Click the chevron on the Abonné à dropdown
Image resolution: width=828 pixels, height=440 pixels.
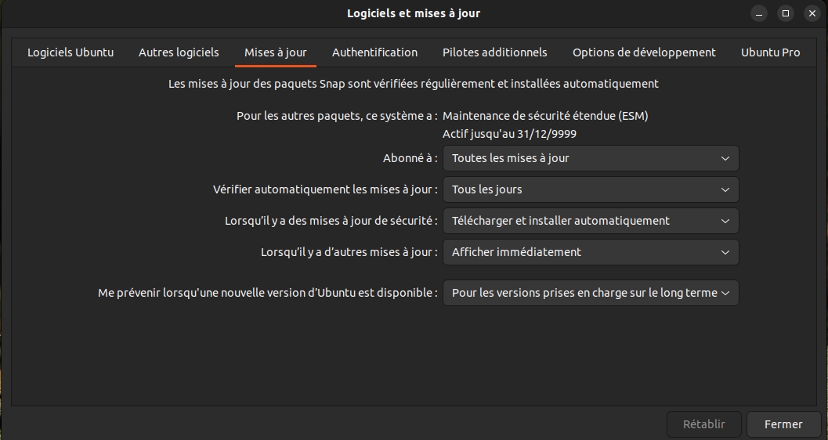click(x=725, y=158)
